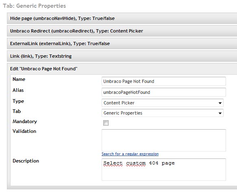Open the Search for a regular expression link

pyautogui.click(x=130, y=154)
